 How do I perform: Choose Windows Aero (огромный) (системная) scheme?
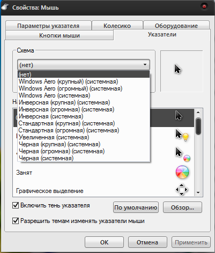click(84, 88)
